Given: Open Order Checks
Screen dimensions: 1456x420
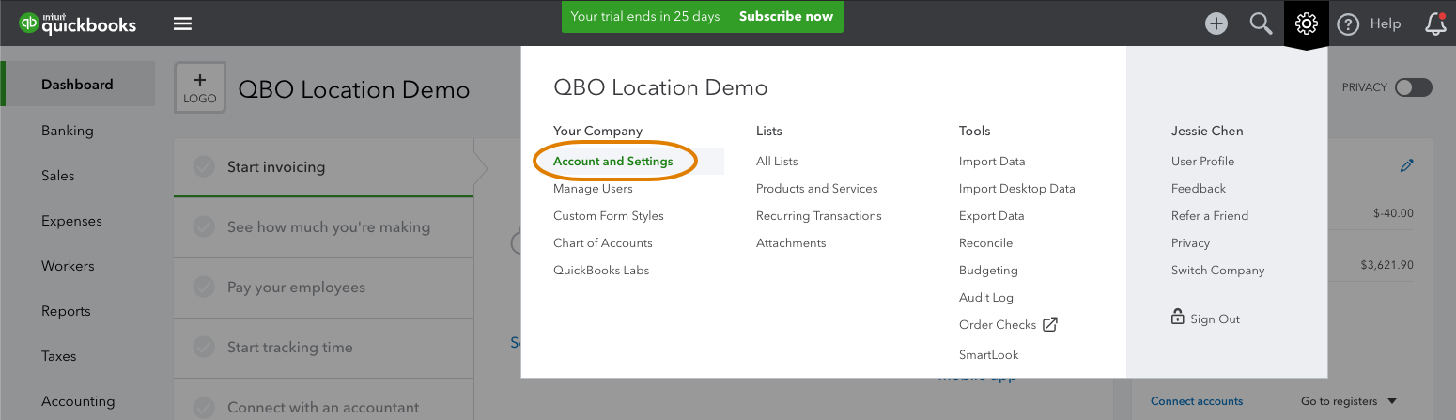Looking at the screenshot, I should (x=998, y=325).
